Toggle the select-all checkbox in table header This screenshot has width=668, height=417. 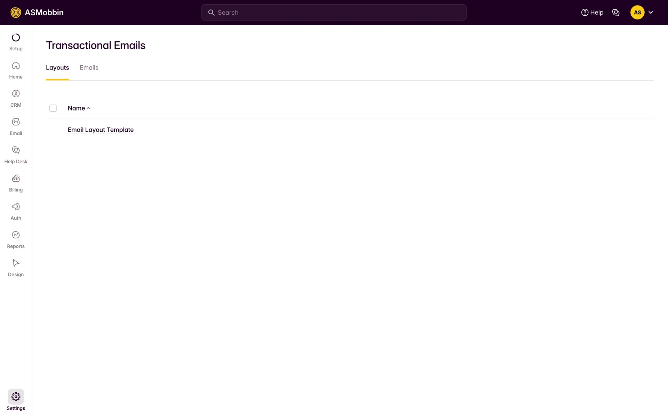click(x=53, y=108)
